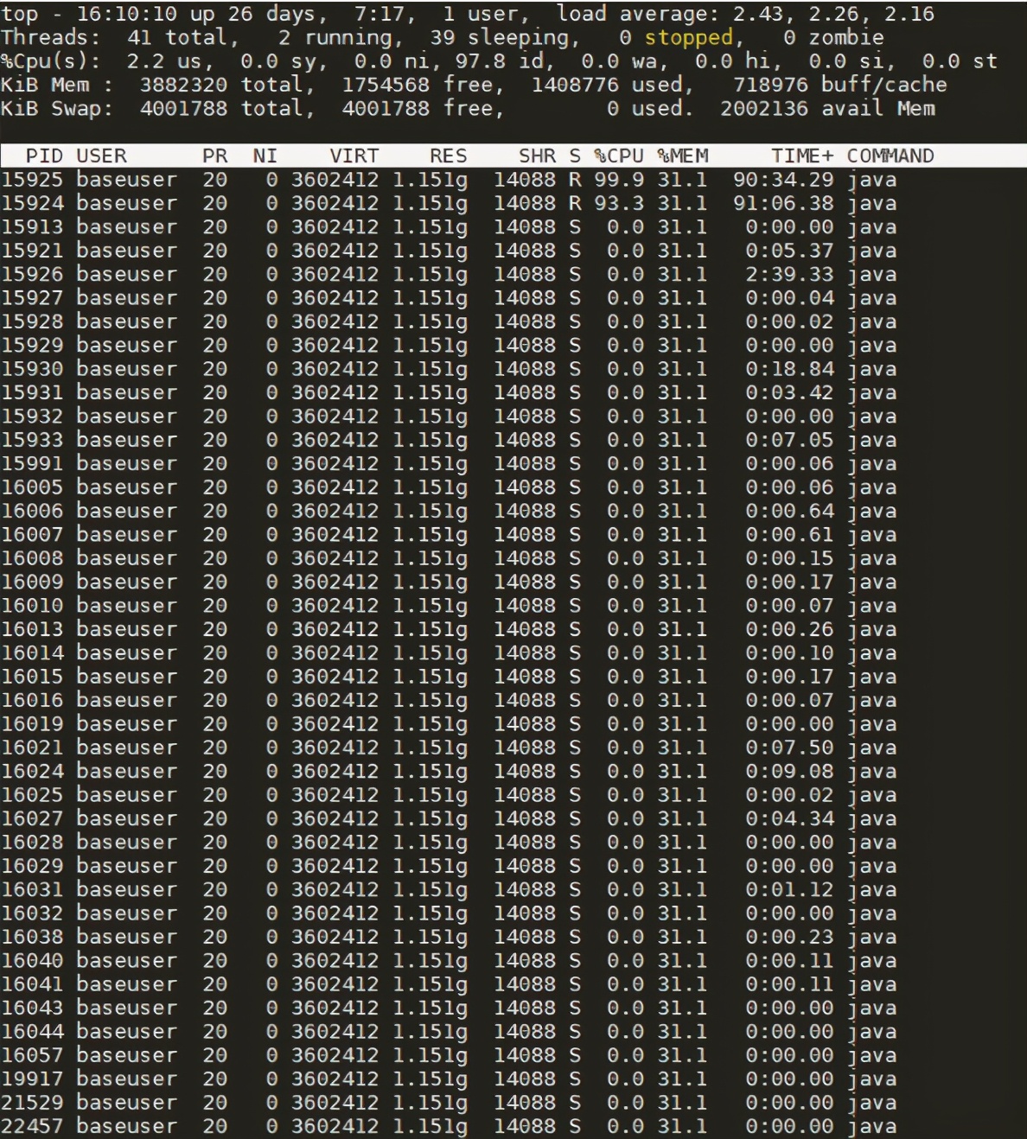Click PID 16044 in the list
Image resolution: width=1027 pixels, height=1139 pixels.
32,1032
